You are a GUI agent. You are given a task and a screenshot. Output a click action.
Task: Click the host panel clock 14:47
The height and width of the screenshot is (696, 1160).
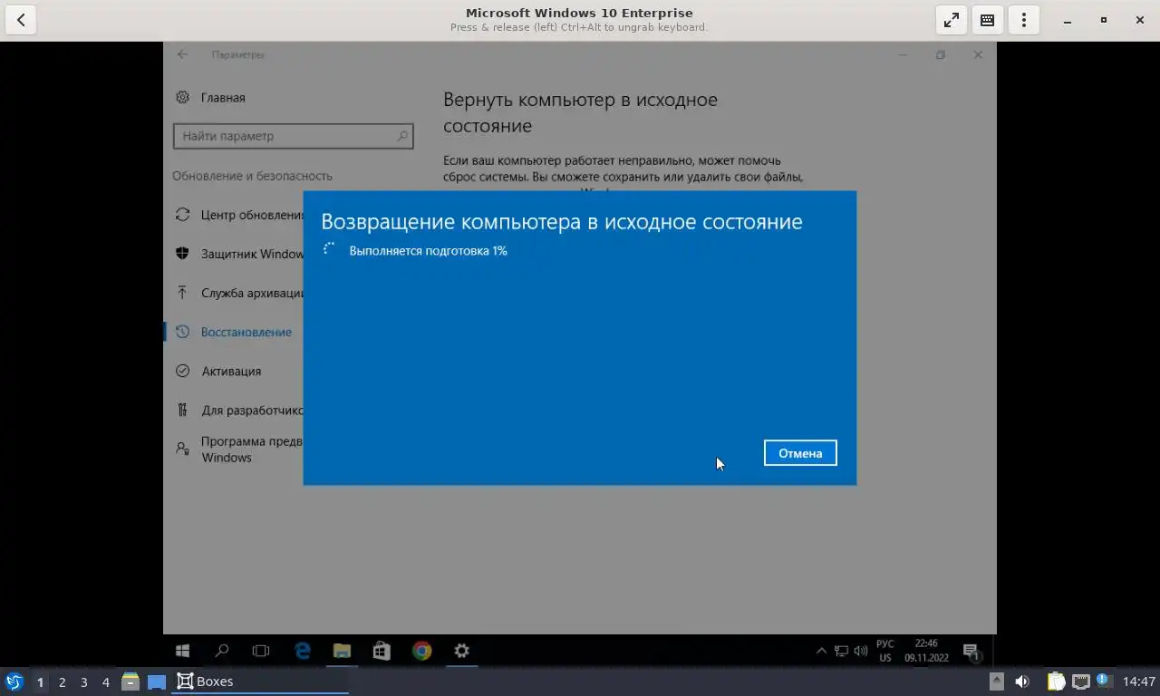(1139, 681)
